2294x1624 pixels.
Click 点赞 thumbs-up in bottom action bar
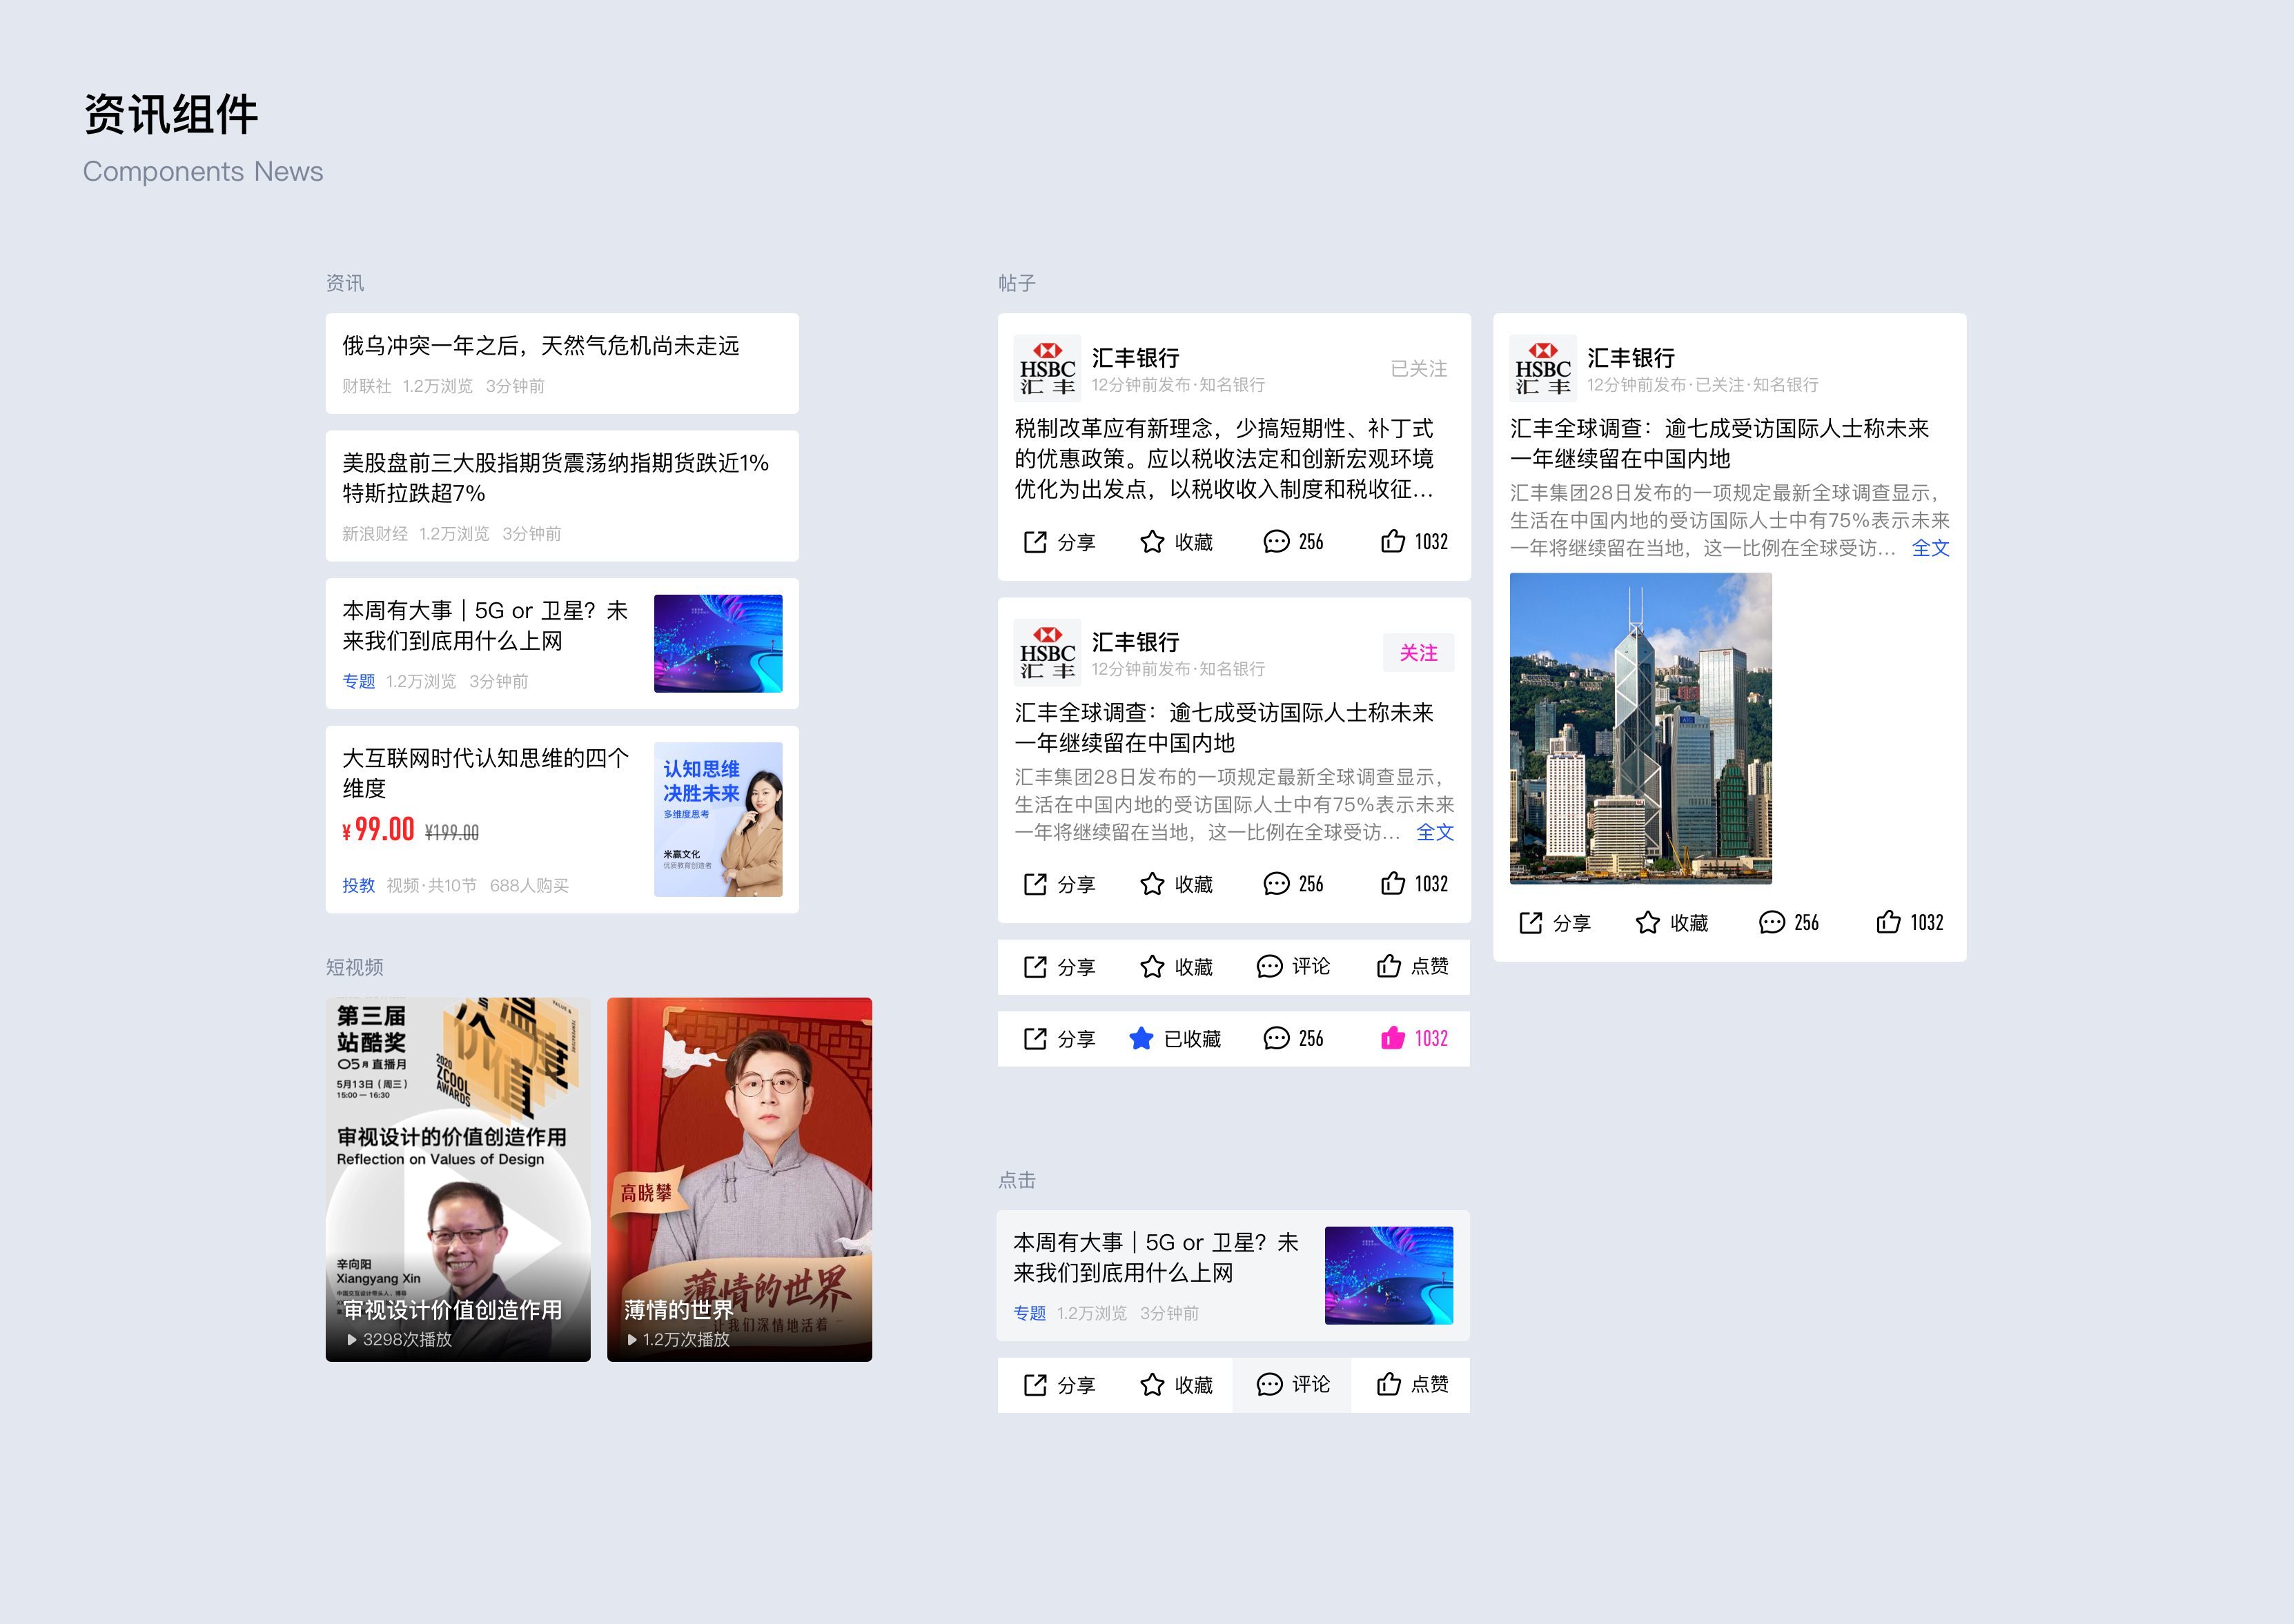(1389, 1385)
